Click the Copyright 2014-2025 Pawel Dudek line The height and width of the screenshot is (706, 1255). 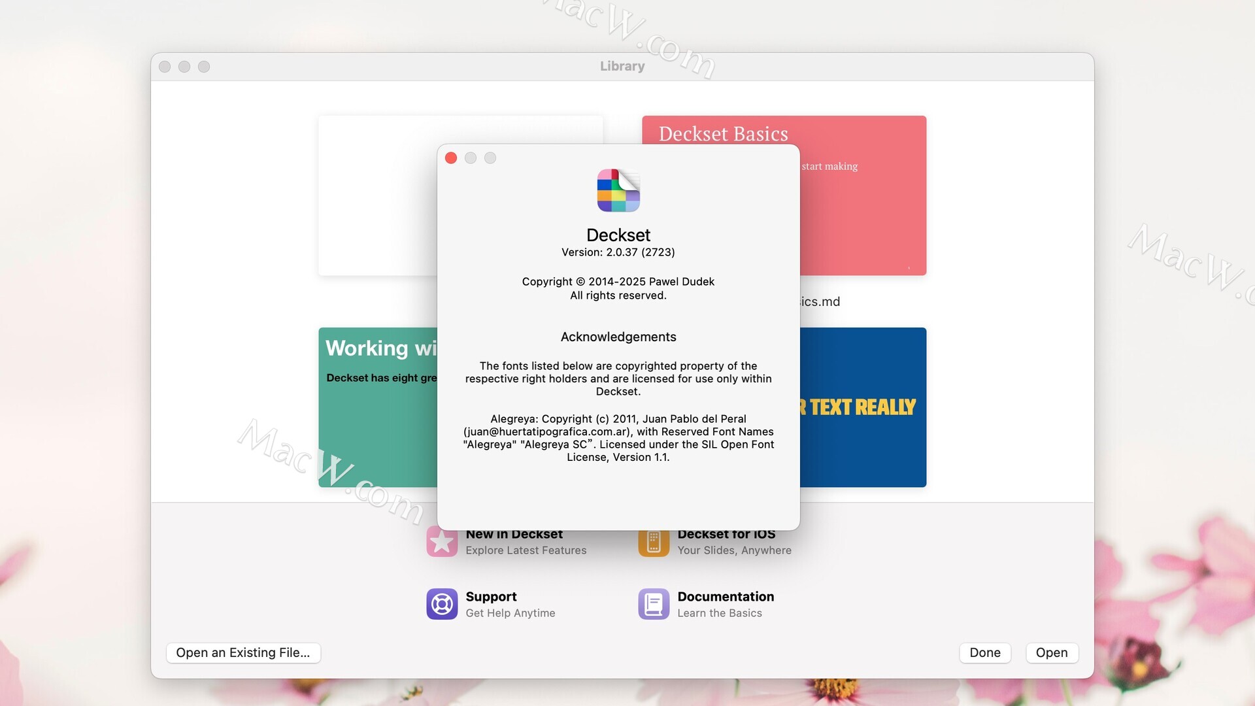[x=618, y=282]
